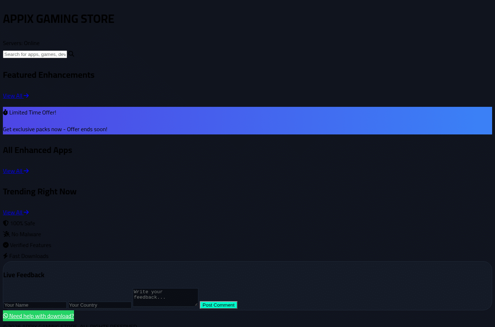This screenshot has height=327, width=495.
Task: Click the All Enhanced Apps heading
Action: click(37, 150)
